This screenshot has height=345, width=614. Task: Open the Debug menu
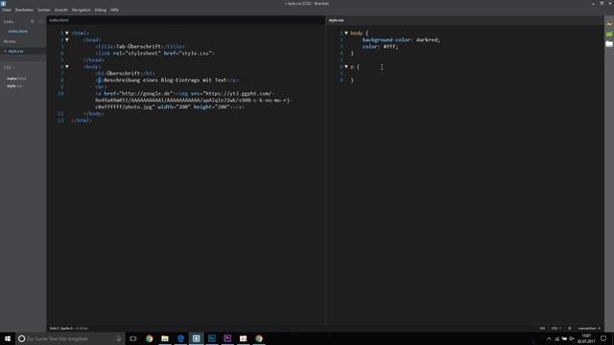pyautogui.click(x=100, y=10)
